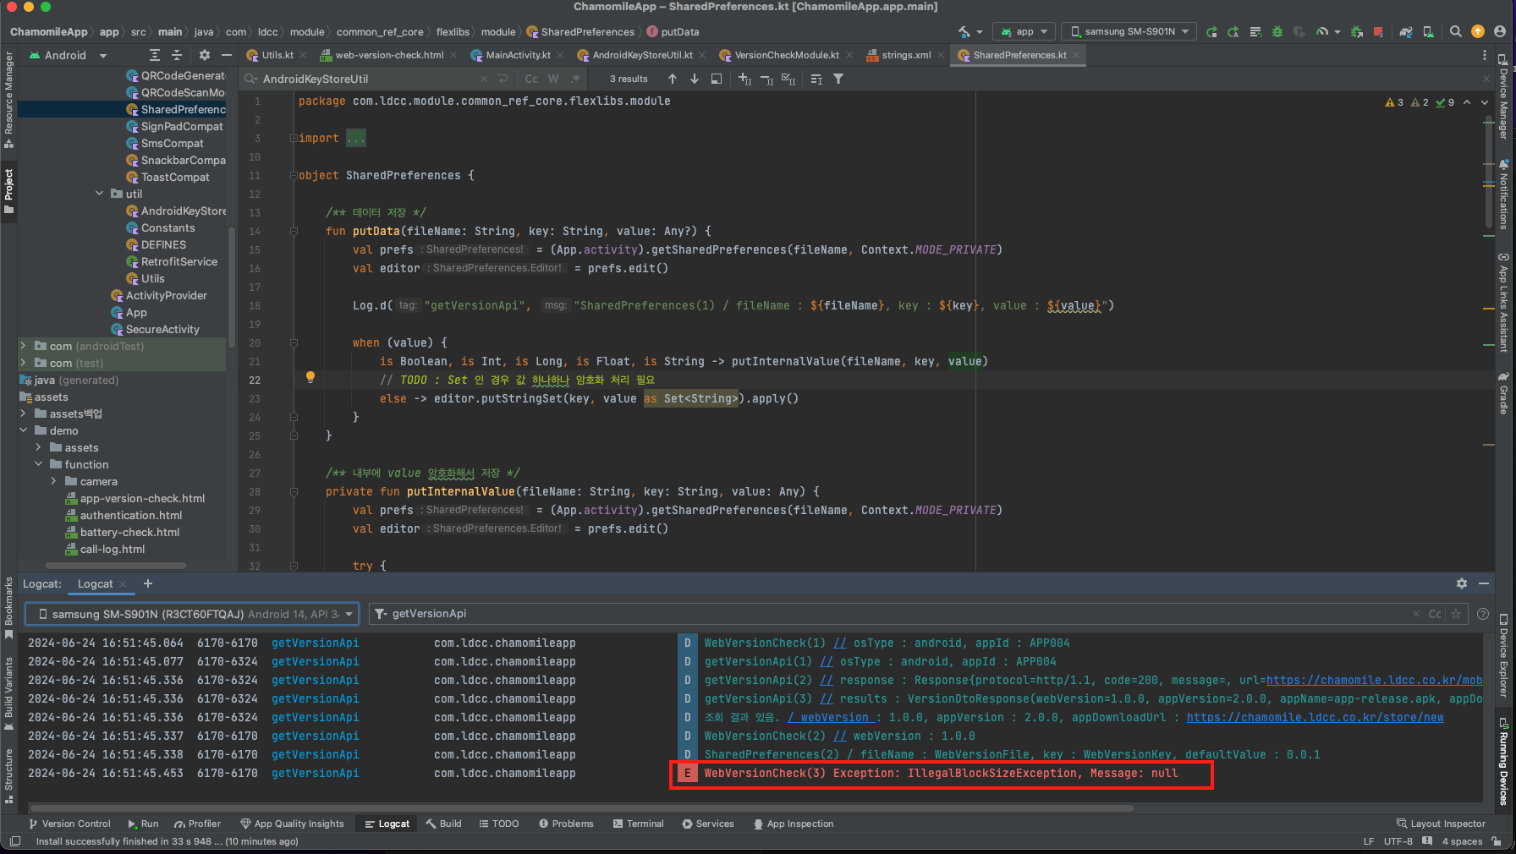The width and height of the screenshot is (1516, 854).
Task: Switch to the MainActivity.kt editor tab
Action: (x=517, y=55)
